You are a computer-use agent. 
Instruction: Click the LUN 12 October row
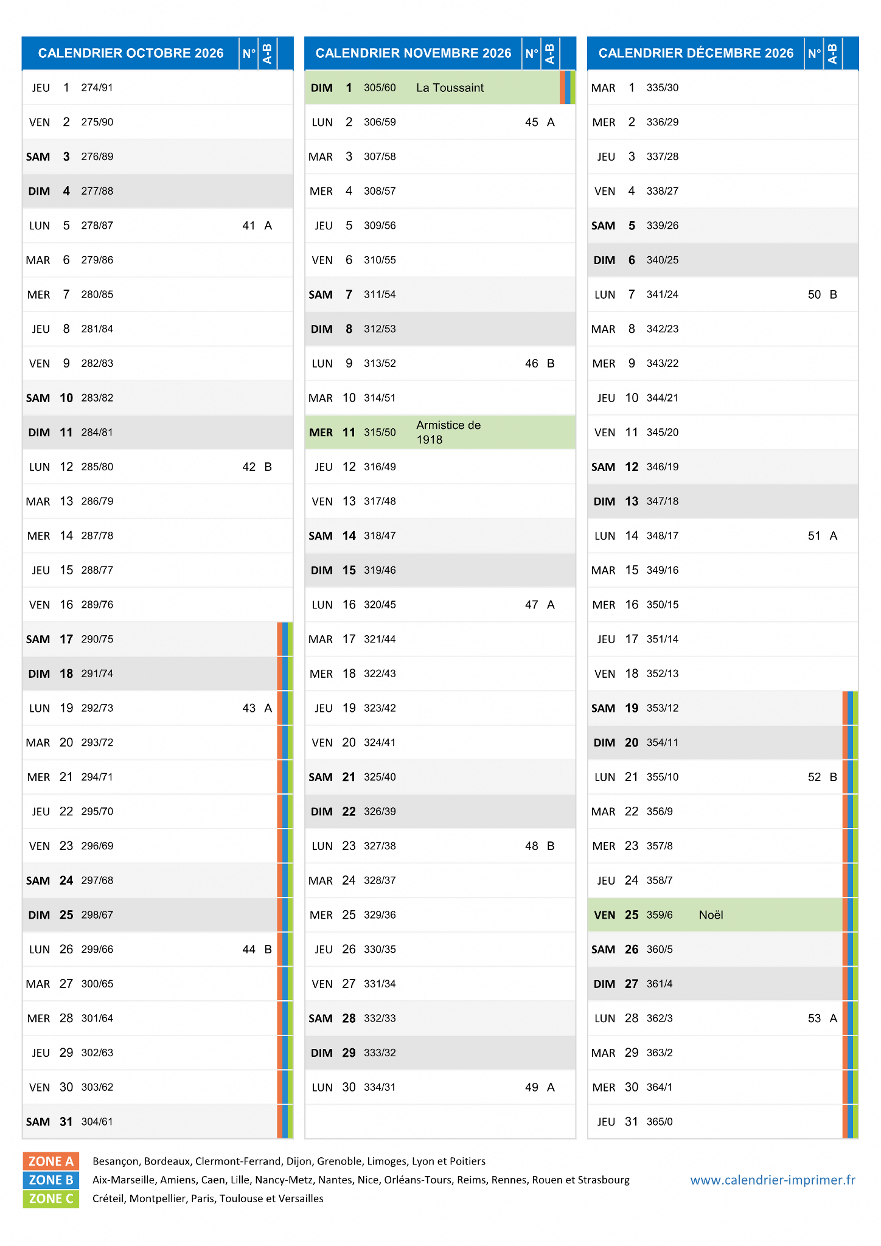158,467
